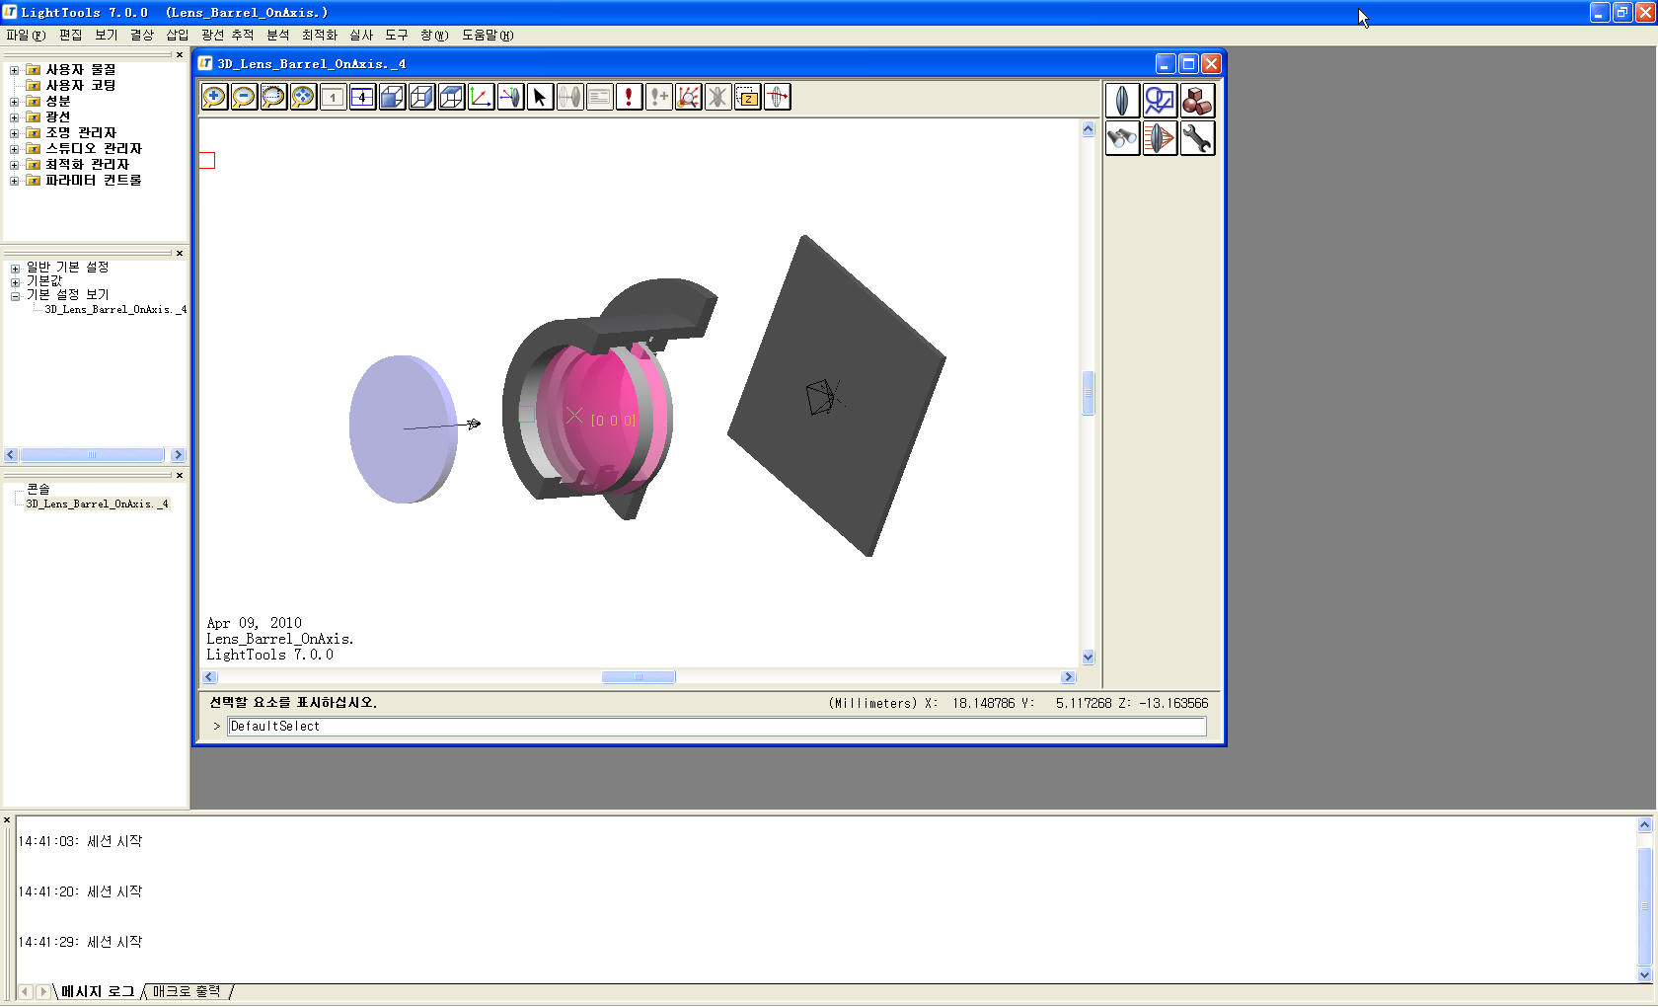Click the DefaultSelect command input field

pyautogui.click(x=717, y=727)
